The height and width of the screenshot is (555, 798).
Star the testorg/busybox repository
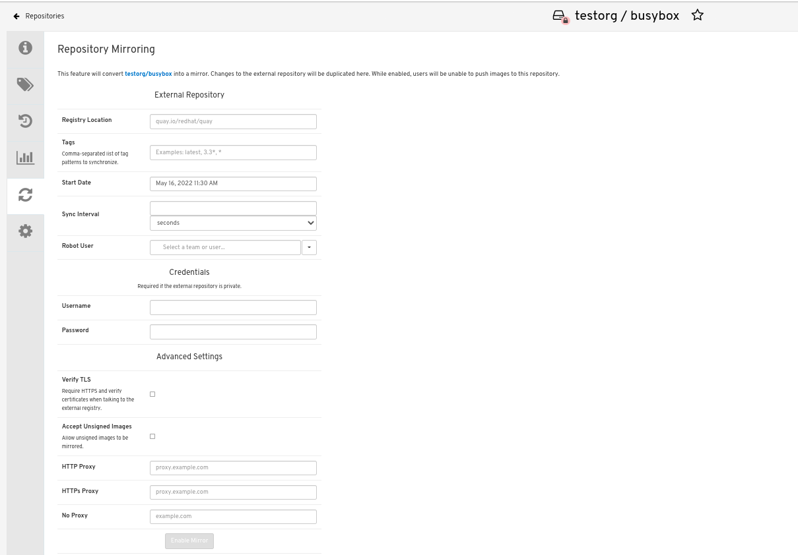[x=697, y=15]
